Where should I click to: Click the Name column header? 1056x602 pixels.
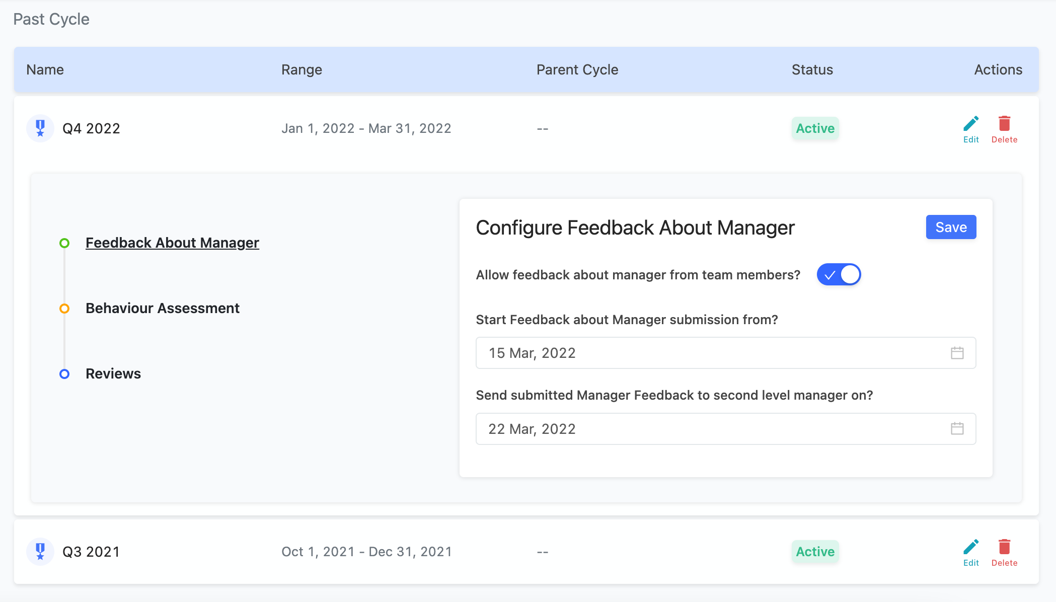(x=45, y=69)
